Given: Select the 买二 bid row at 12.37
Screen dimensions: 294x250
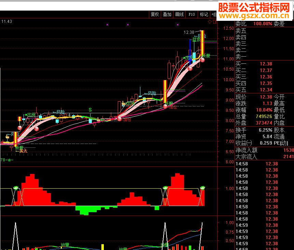Looking at the screenshot, I should [x=265, y=70].
